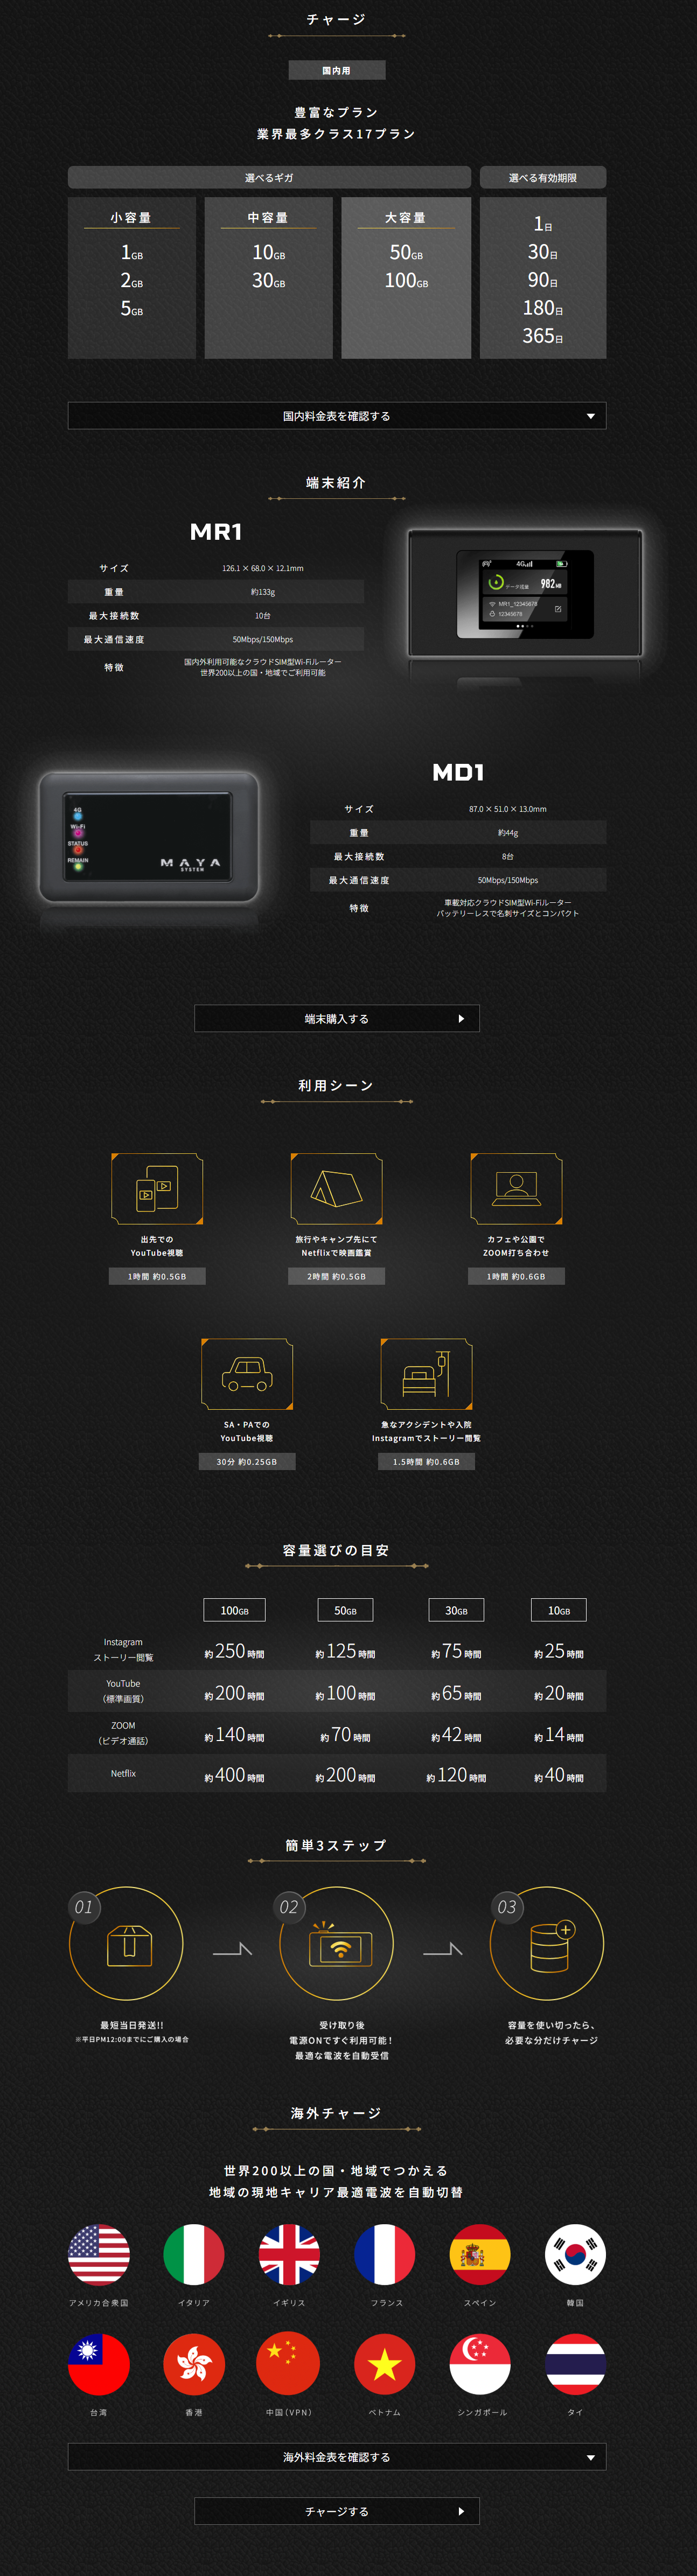Click the hospital bed icon
This screenshot has height=2576, width=697.
[x=426, y=1373]
